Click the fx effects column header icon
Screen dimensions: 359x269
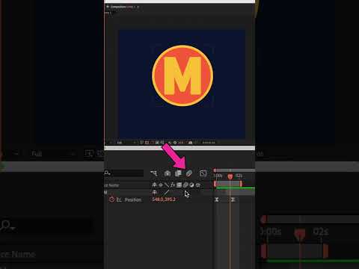click(173, 185)
